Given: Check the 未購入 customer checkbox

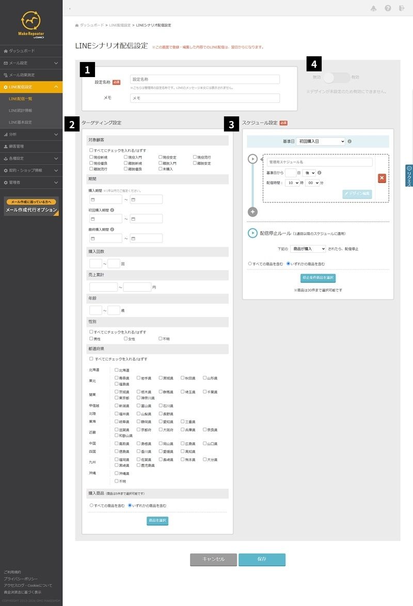Looking at the screenshot, I should tap(160, 169).
